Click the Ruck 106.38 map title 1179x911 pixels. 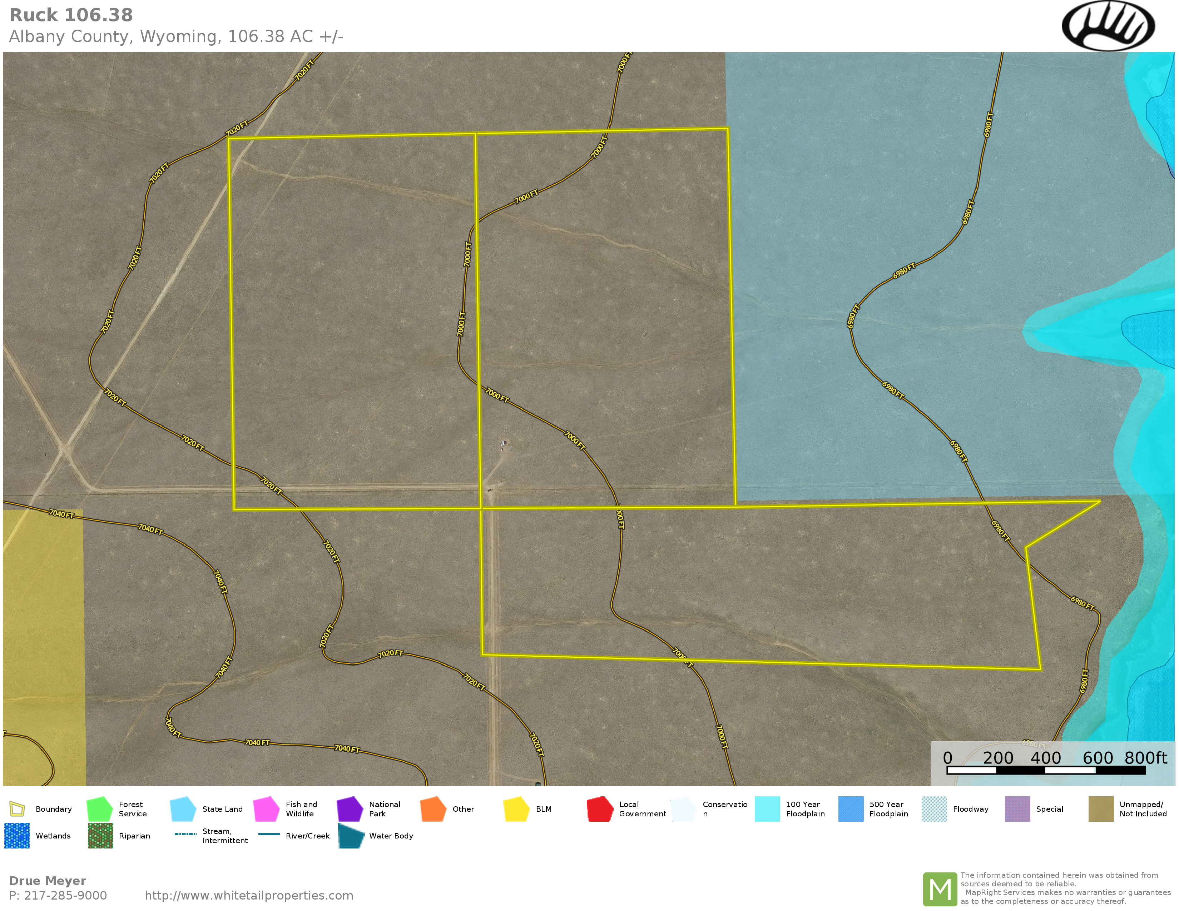[x=71, y=15]
